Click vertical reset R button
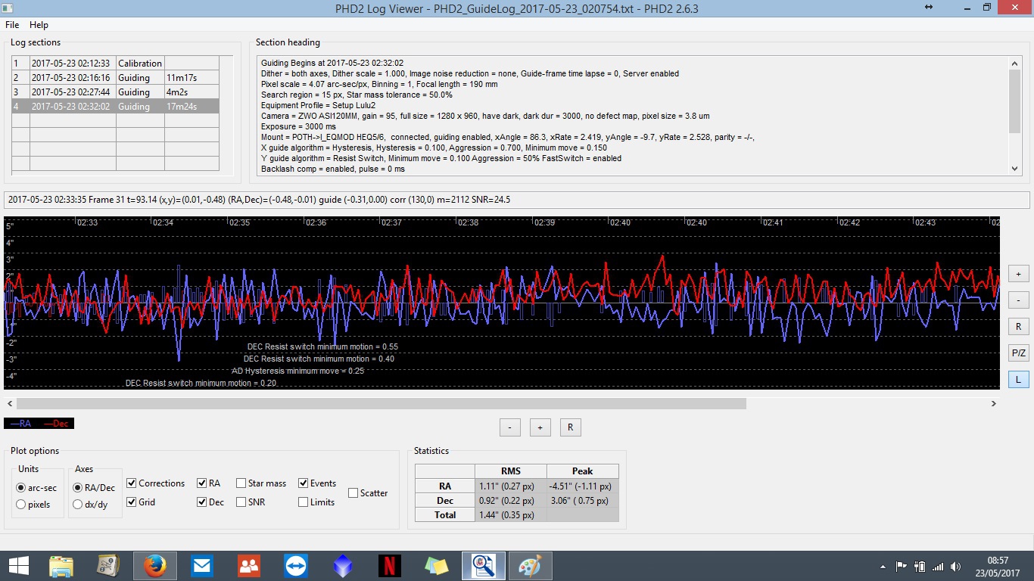1034x581 pixels. 1018,327
